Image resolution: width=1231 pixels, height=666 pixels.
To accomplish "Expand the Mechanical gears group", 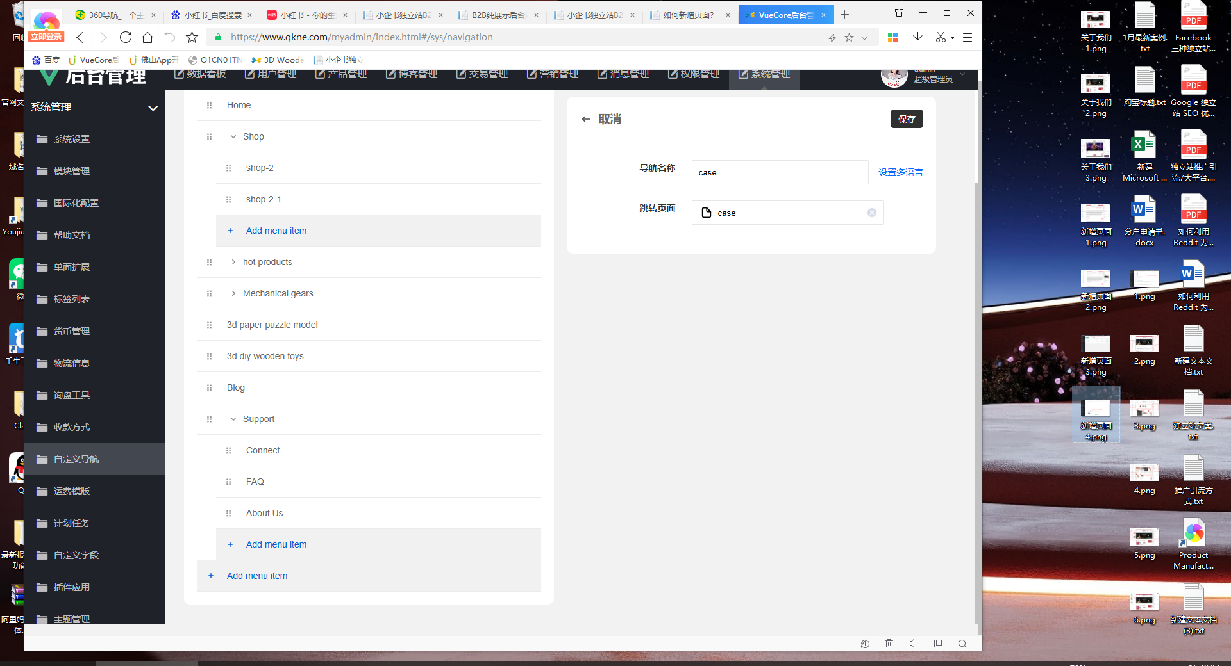I will coord(233,294).
